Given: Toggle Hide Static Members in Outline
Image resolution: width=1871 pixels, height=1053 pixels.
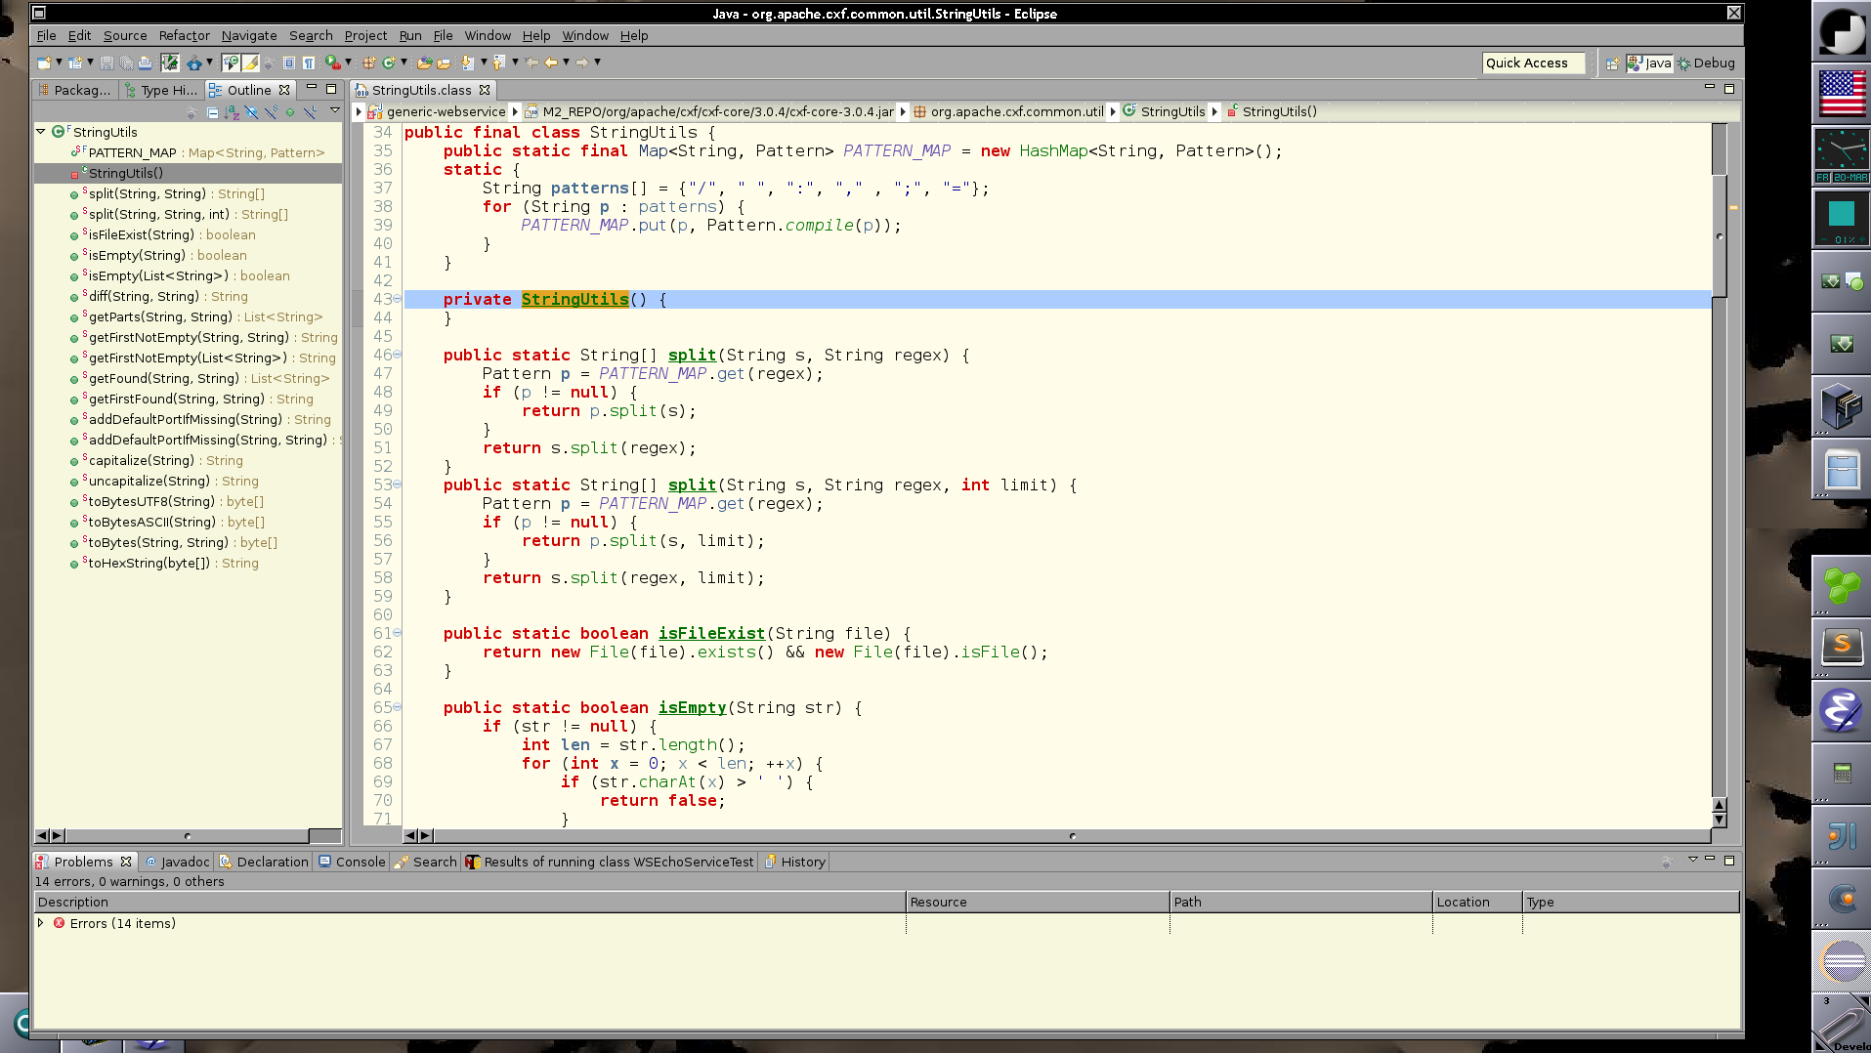Looking at the screenshot, I should coord(271,112).
